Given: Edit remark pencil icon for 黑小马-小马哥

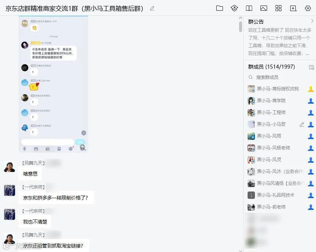Looking at the screenshot, I should click(302, 124).
